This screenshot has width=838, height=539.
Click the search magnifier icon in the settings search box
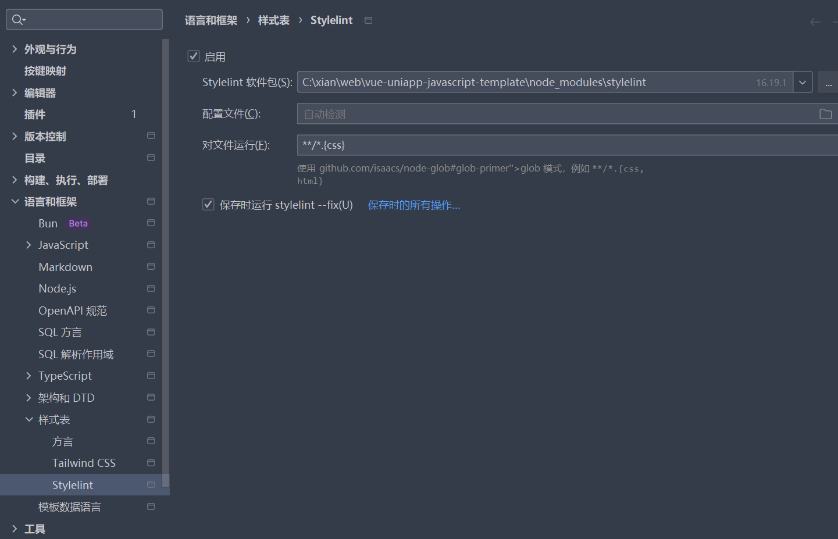17,19
